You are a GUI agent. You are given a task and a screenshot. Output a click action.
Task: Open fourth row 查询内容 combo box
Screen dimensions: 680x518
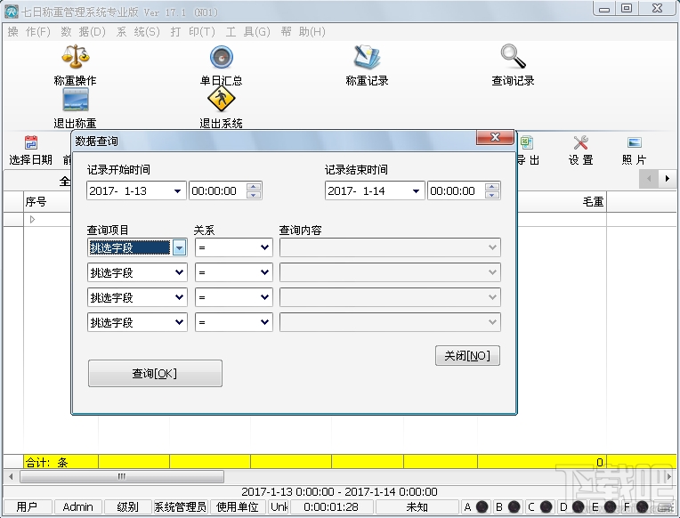coord(390,322)
